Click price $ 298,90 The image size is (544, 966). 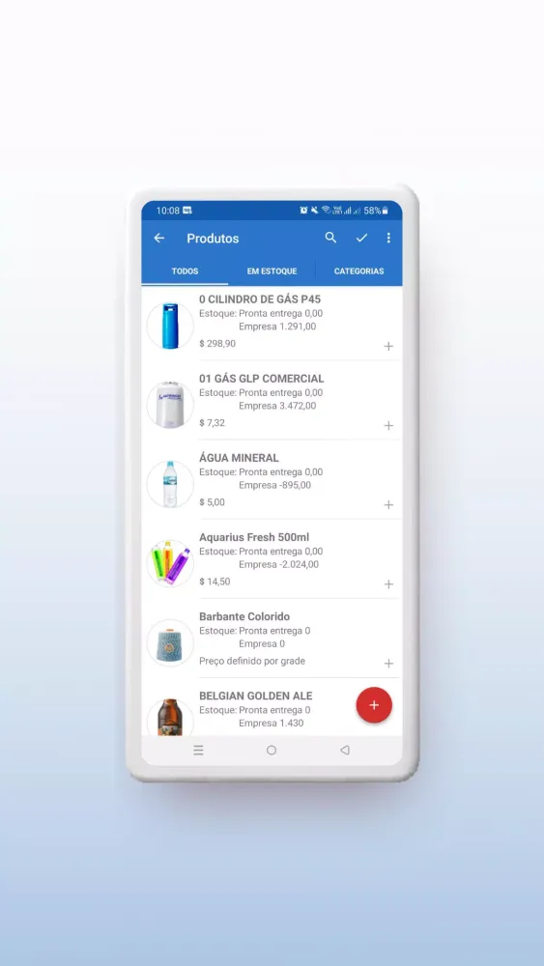(x=217, y=344)
